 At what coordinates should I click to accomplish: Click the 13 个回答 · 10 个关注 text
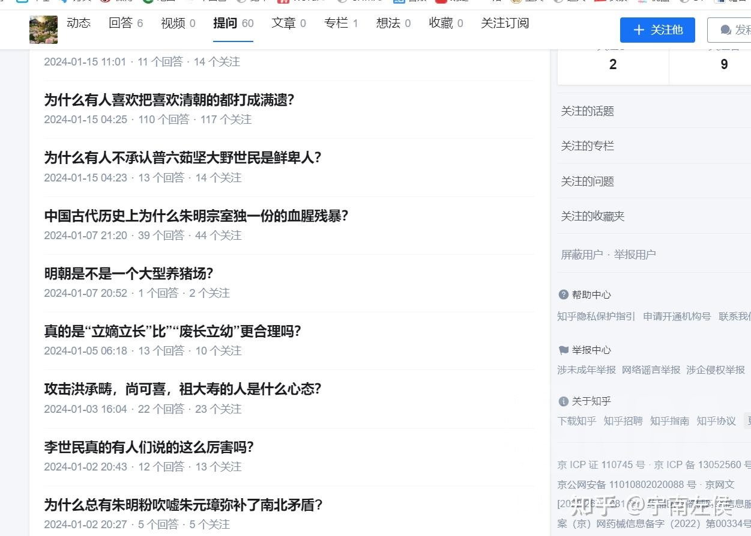coord(190,350)
